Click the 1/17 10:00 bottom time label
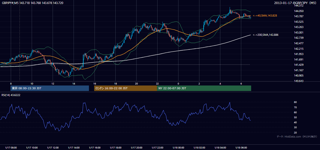Image resolution: width=320 pixels, height=150 pixels. click(32, 148)
